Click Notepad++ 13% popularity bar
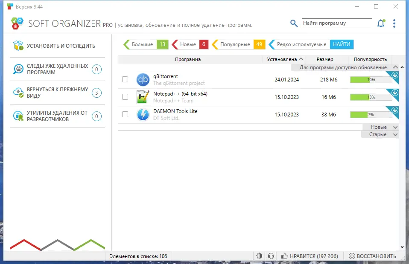 [x=371, y=97]
